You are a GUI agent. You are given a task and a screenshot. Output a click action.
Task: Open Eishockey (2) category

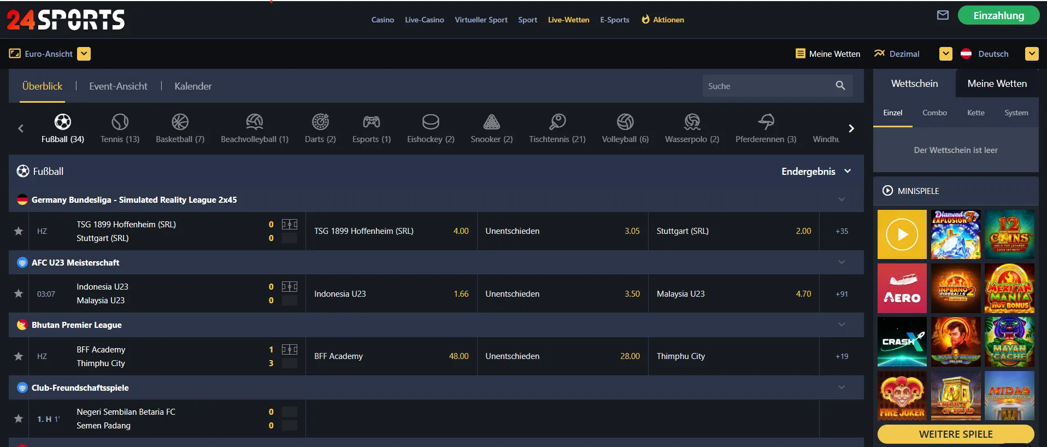click(x=431, y=128)
